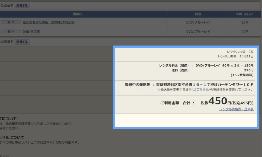Click DVD/ブルーレイ cell in 決算!忠臣蔵 row

[198, 32]
